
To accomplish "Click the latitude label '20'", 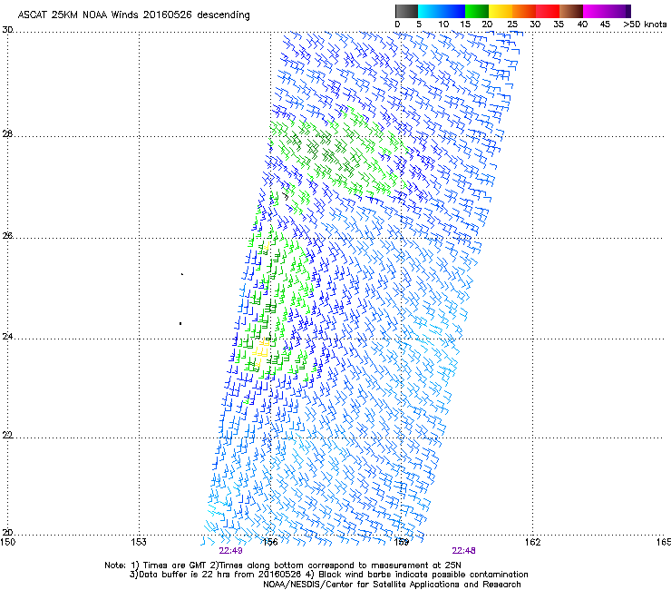I will 7,532.
